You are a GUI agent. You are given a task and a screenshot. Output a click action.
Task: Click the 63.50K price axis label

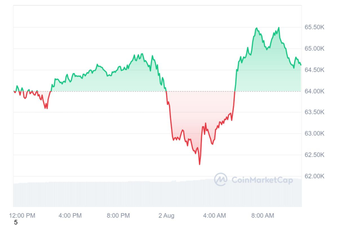pyautogui.click(x=314, y=112)
